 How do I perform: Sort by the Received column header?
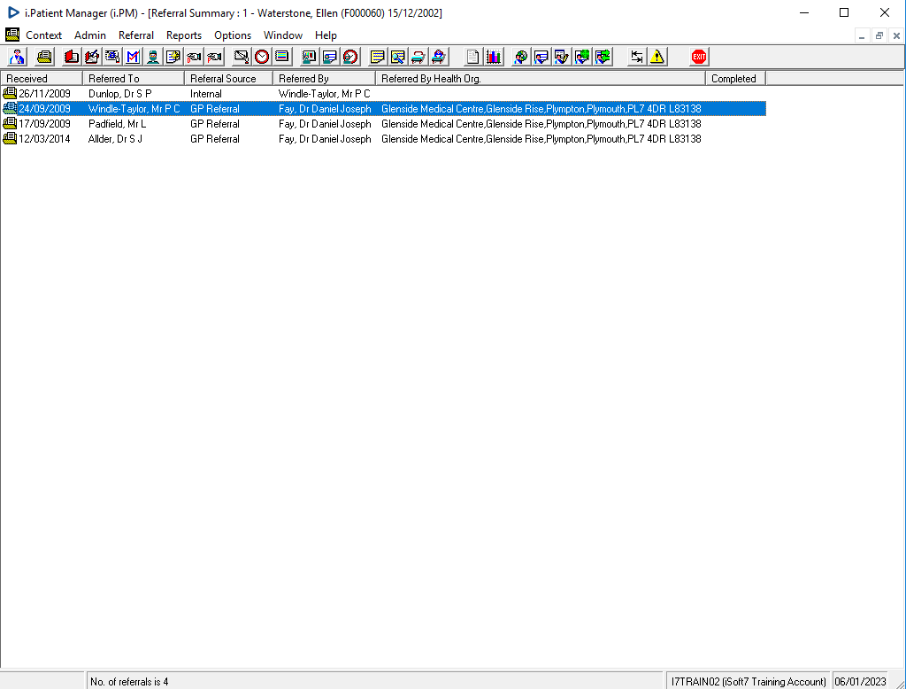pyautogui.click(x=42, y=78)
